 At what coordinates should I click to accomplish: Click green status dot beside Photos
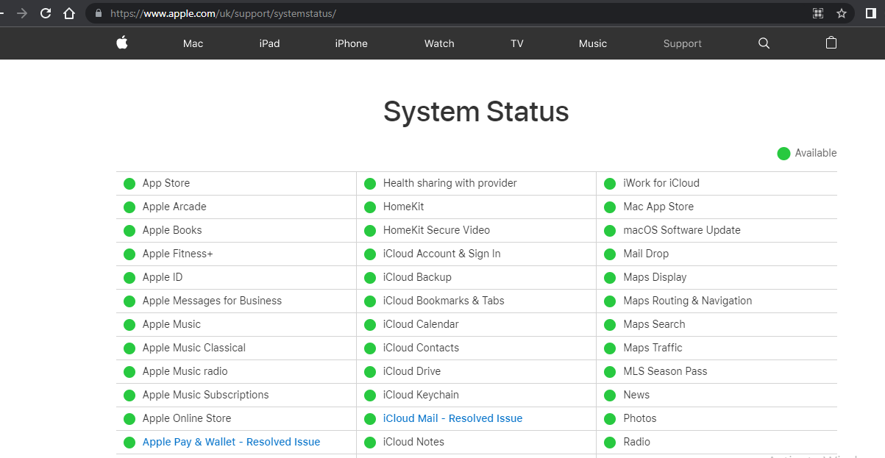[x=610, y=419]
